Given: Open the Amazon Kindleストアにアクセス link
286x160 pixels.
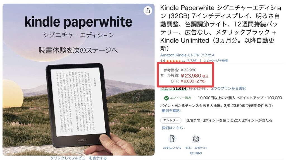Looking at the screenshot, I should tap(187, 55).
